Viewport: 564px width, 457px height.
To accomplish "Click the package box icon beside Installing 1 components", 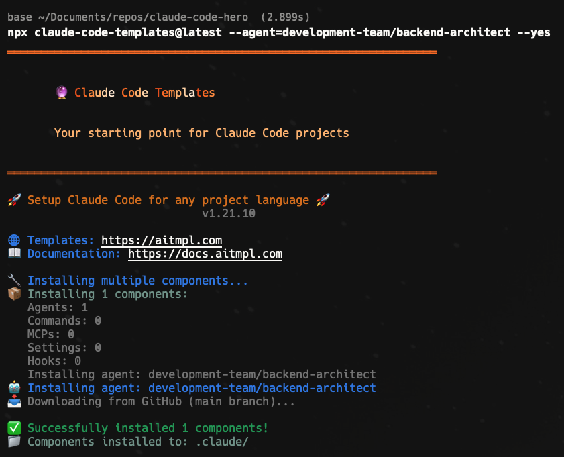I will [x=14, y=294].
